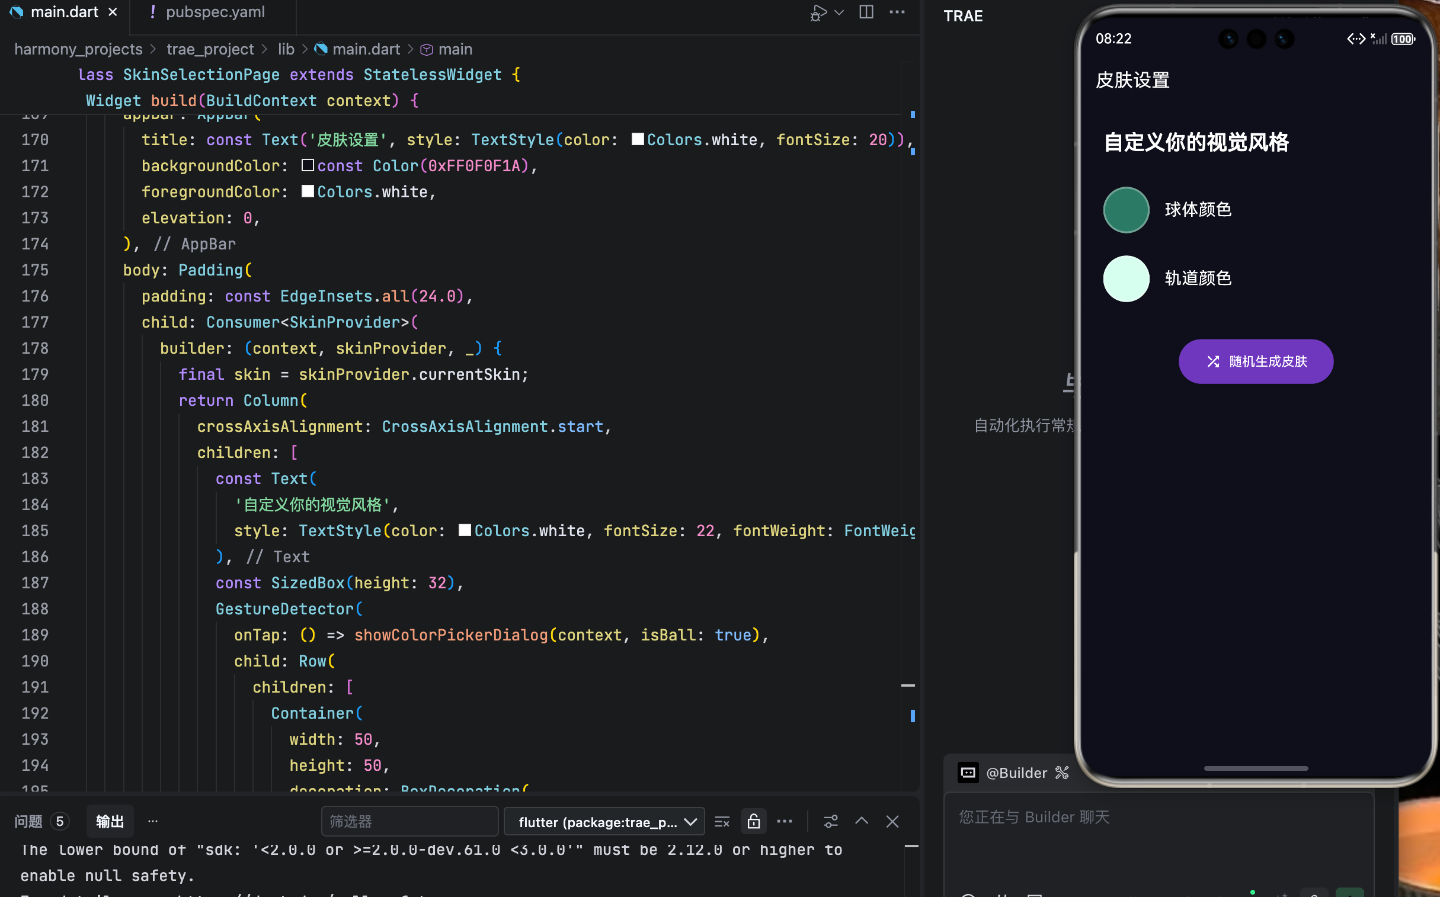
Task: Expand run options dropdown arrow
Action: (x=839, y=12)
